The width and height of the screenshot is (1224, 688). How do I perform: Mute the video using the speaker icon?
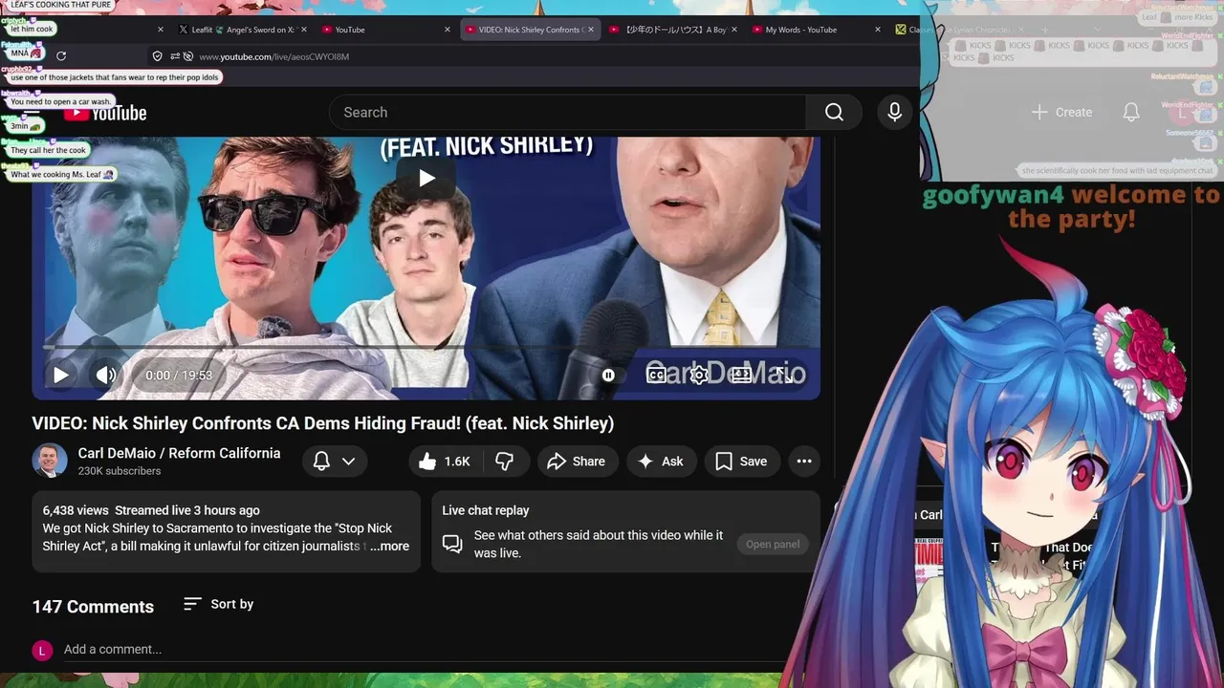pyautogui.click(x=106, y=376)
